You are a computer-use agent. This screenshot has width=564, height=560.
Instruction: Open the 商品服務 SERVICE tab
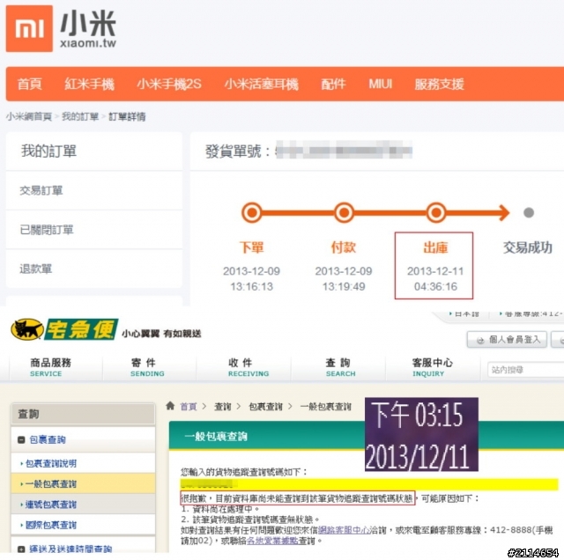pos(51,367)
